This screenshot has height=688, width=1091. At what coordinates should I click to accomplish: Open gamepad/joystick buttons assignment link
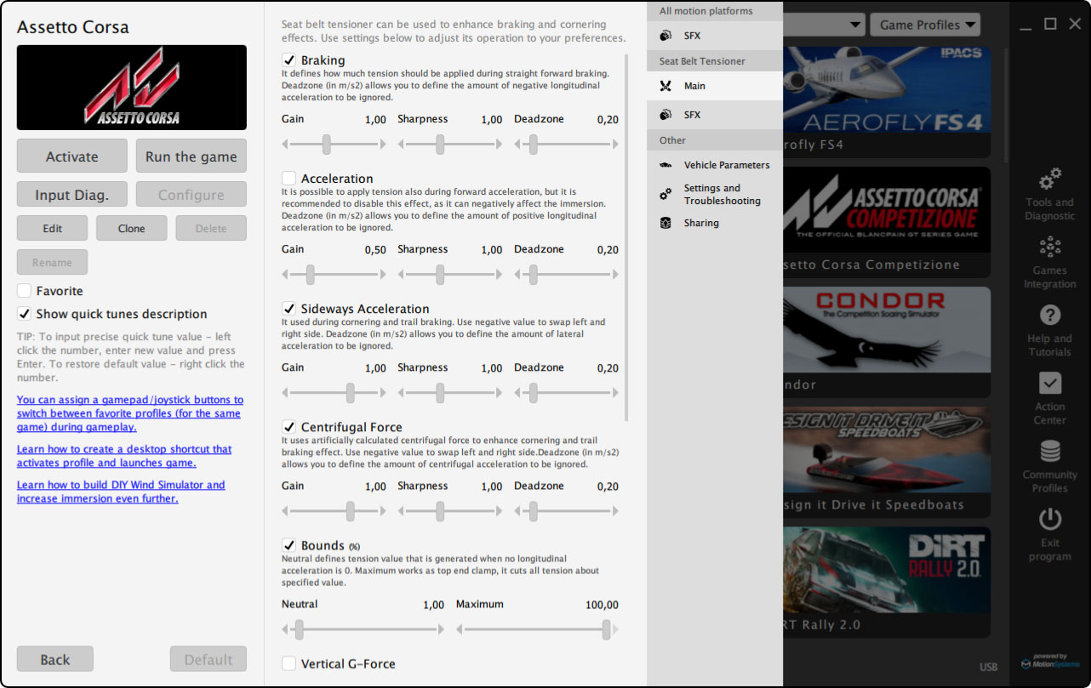(x=130, y=413)
